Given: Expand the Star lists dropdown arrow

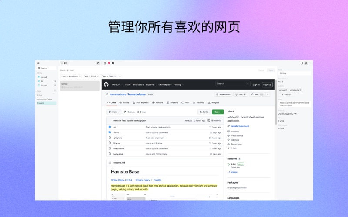Looking at the screenshot, I should 268,95.
